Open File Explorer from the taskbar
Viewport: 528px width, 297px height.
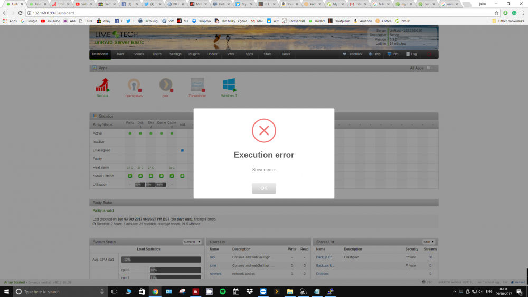(x=290, y=292)
